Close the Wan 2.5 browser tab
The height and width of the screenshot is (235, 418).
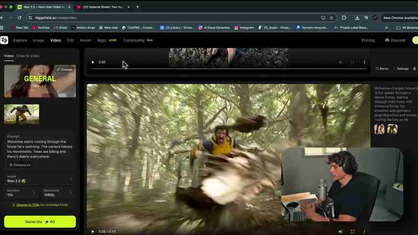pyautogui.click(x=70, y=7)
